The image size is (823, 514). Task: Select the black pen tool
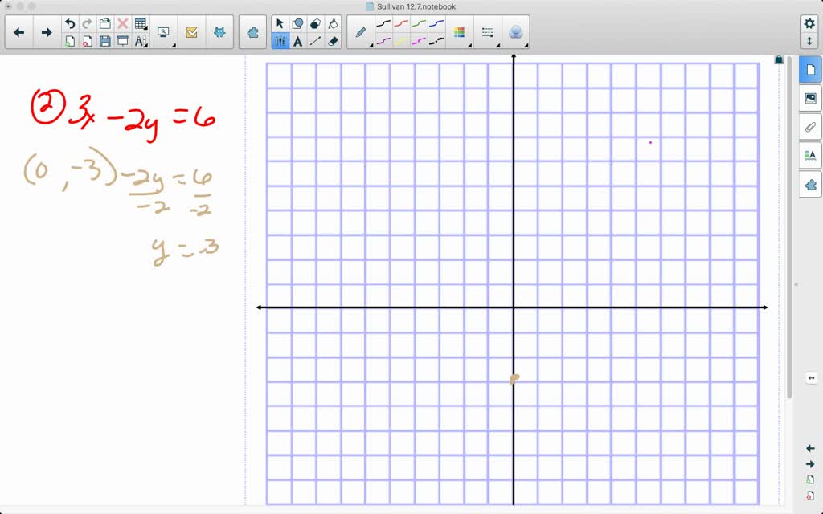click(x=383, y=24)
